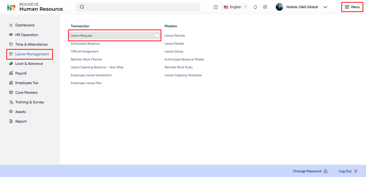Image resolution: width=366 pixels, height=177 pixels.
Task: Click the search magnifier icon
Action: 82,7
